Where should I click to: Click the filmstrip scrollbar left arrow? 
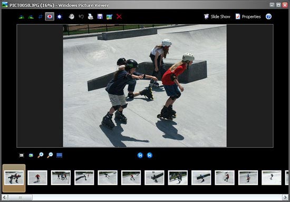click(5, 198)
